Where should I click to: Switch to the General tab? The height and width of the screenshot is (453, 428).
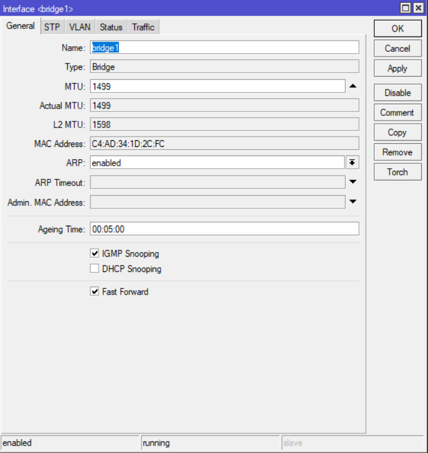click(x=20, y=26)
